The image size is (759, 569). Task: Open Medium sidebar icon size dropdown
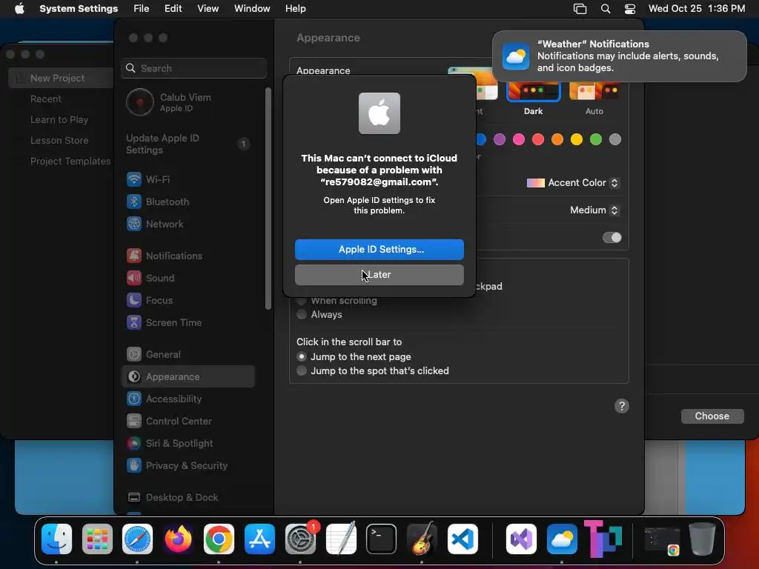(594, 210)
